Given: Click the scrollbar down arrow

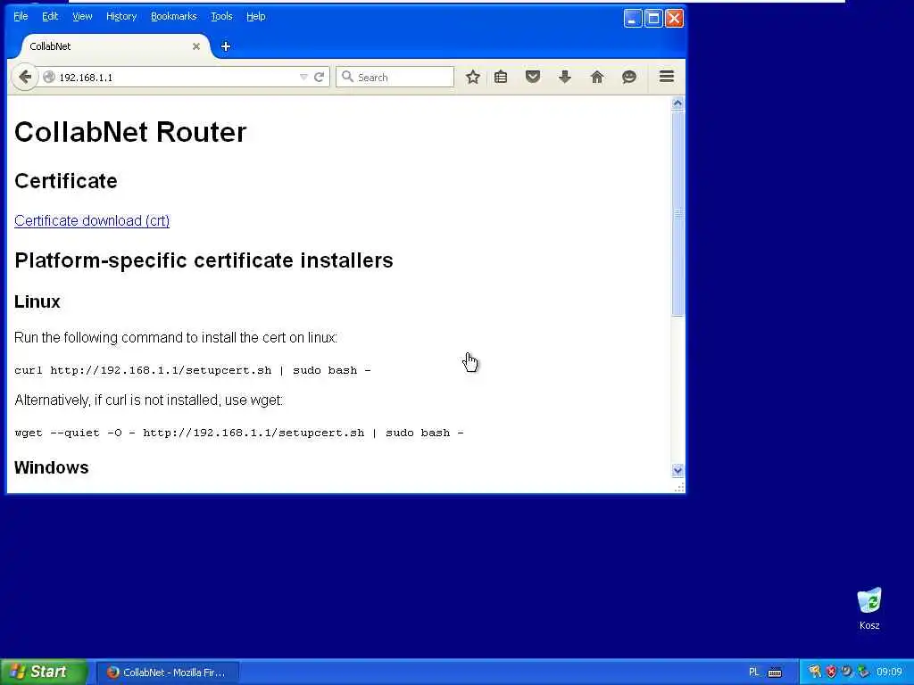Looking at the screenshot, I should (677, 470).
